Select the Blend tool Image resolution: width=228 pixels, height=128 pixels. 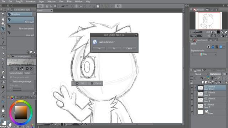[3, 77]
